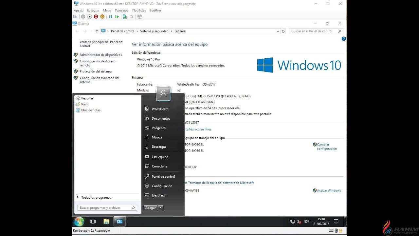Click the Sistema taskbar button
Screen dimensions: 419x236
click(120, 222)
